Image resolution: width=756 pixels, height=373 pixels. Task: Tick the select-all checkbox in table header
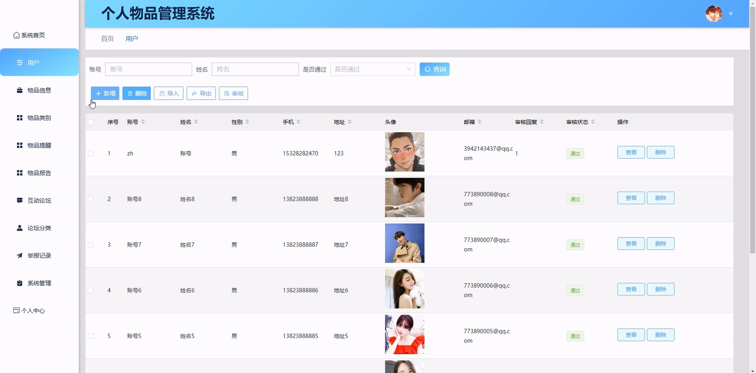tap(91, 122)
